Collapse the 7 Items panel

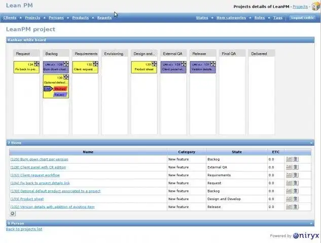pos(311,143)
